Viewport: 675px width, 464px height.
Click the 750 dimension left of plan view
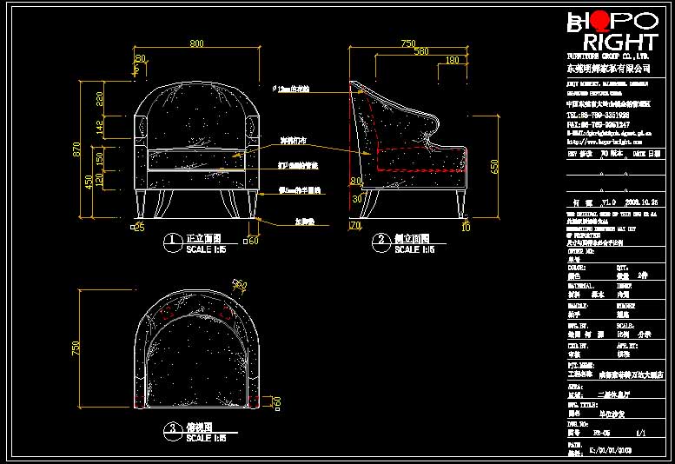coord(76,348)
